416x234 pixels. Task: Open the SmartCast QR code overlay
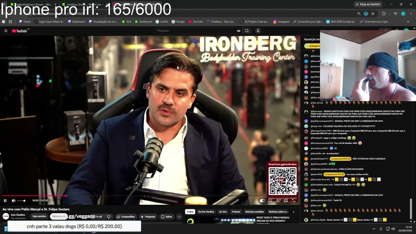point(282,181)
